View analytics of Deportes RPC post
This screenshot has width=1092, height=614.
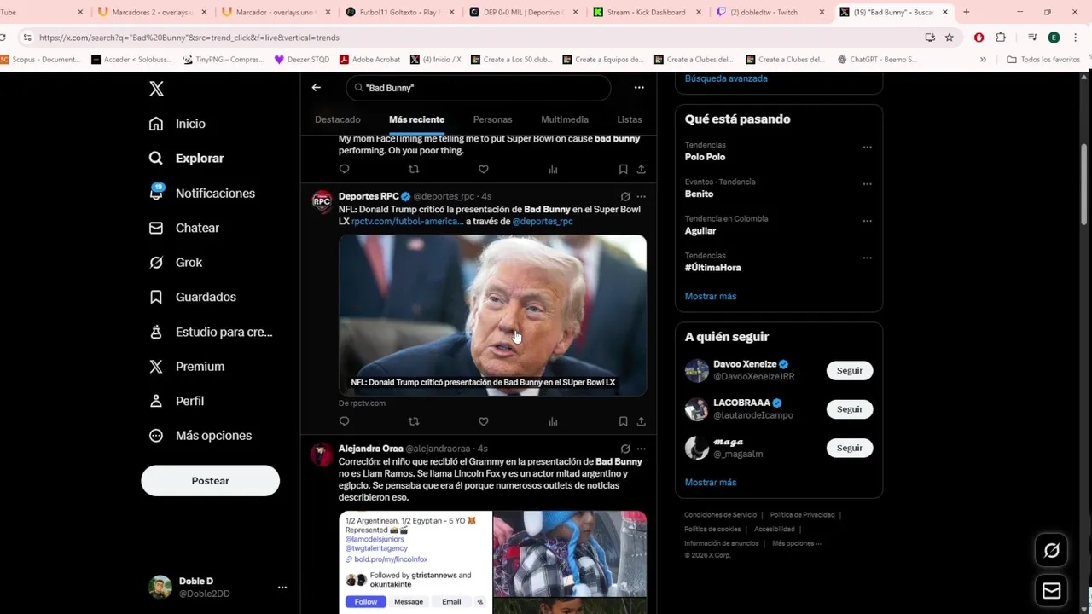553,421
